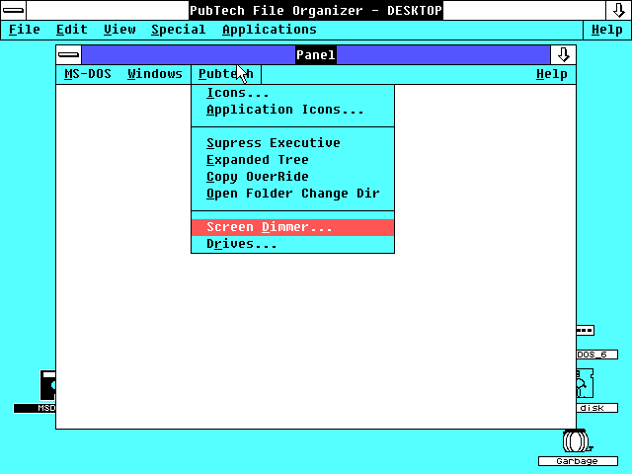This screenshot has width=632, height=474.
Task: Open the Applications menu
Action: click(270, 30)
